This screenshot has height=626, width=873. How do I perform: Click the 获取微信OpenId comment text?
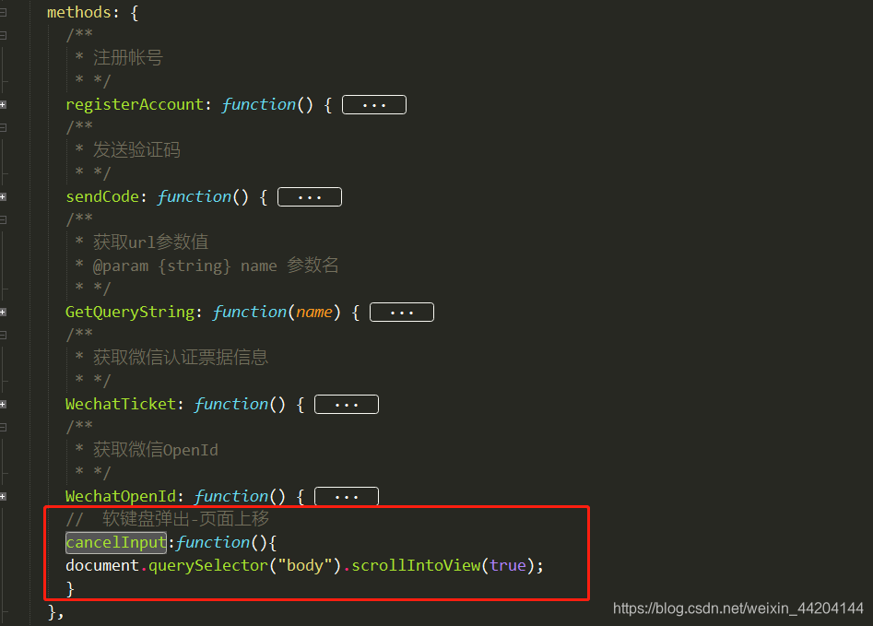pos(156,450)
